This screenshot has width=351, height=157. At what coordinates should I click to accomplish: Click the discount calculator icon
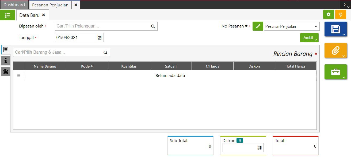click(x=259, y=148)
